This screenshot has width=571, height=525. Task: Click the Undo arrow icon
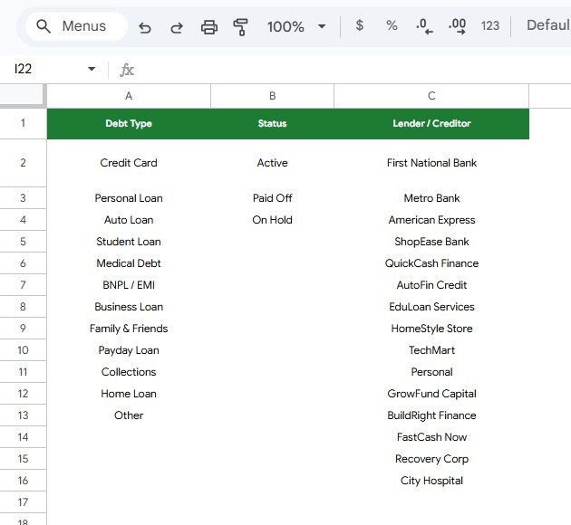(145, 27)
